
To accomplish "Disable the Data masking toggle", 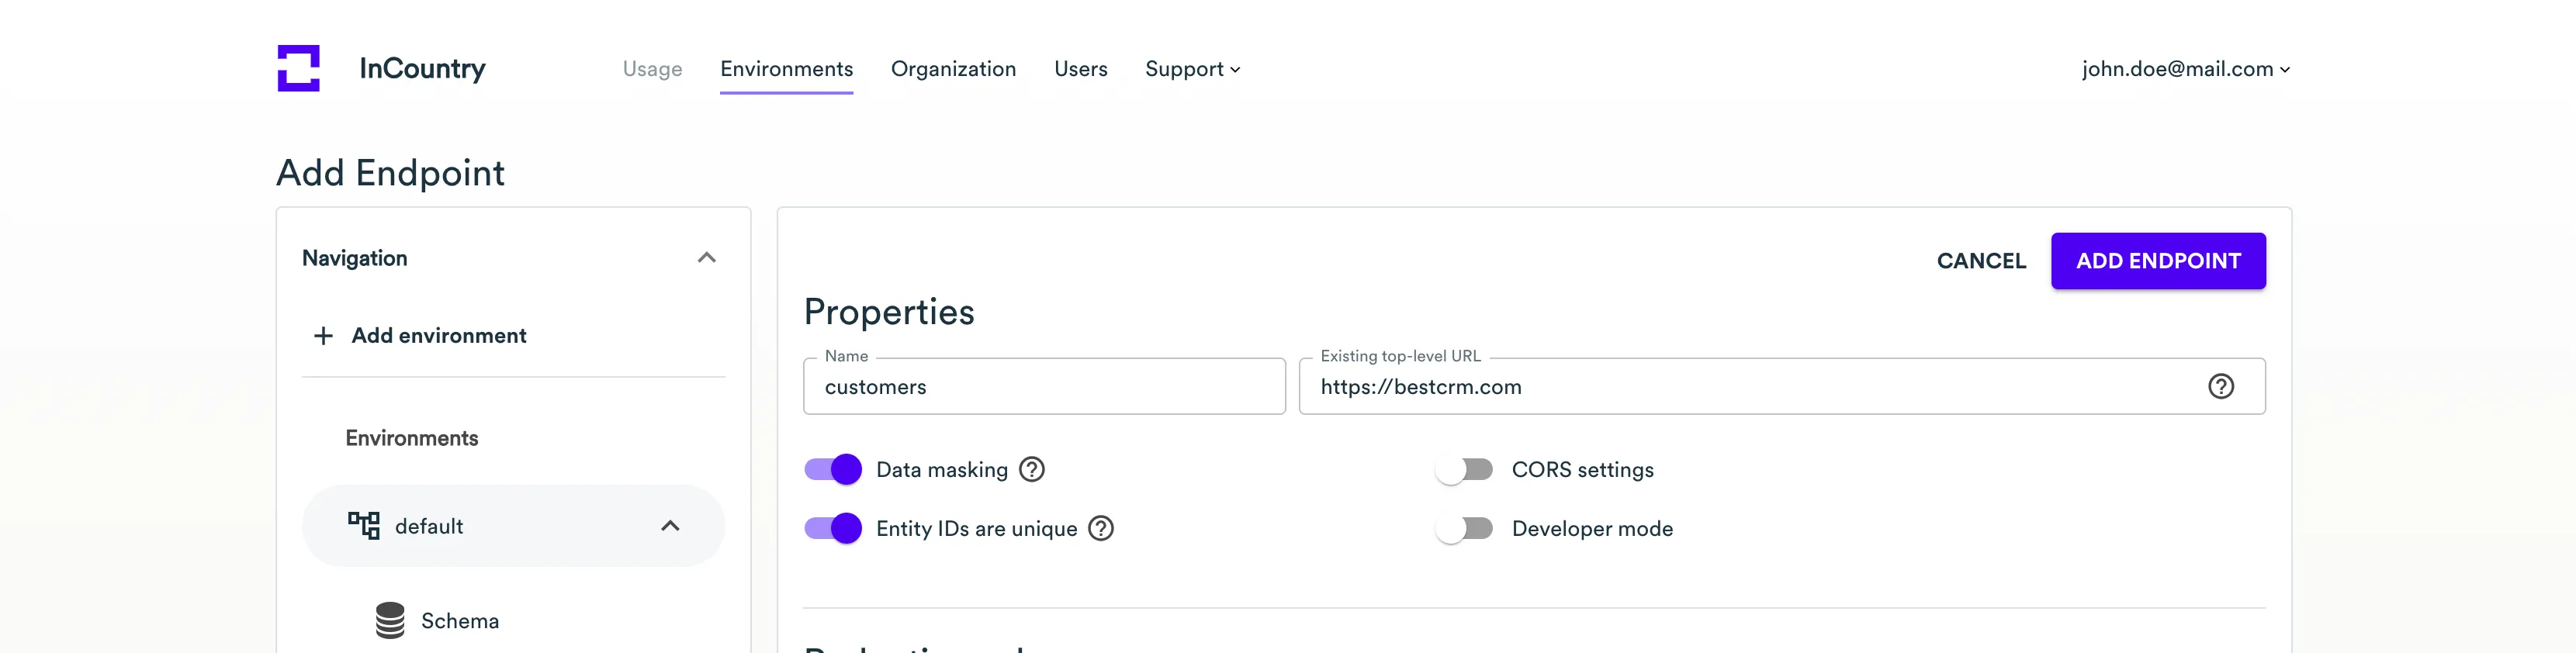I will 833,470.
